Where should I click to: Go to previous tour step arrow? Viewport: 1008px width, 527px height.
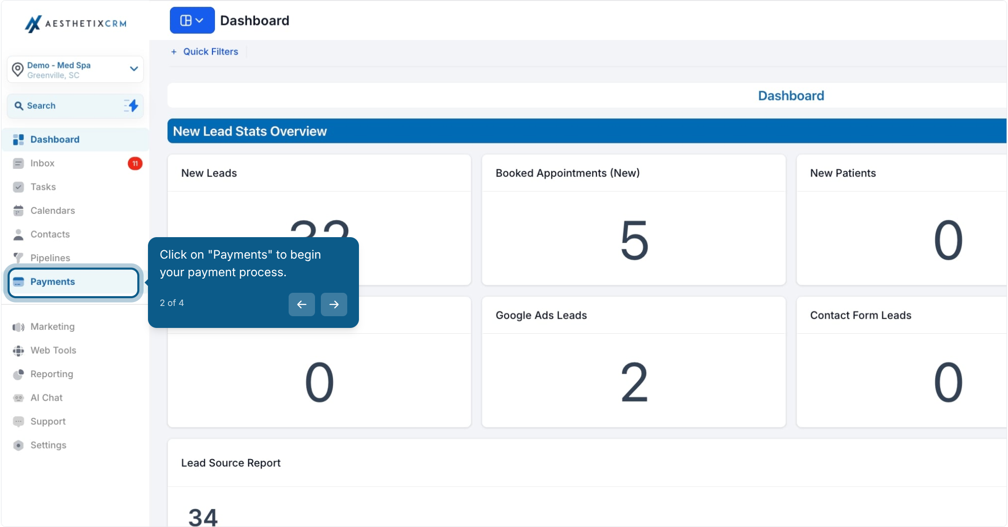click(x=301, y=304)
